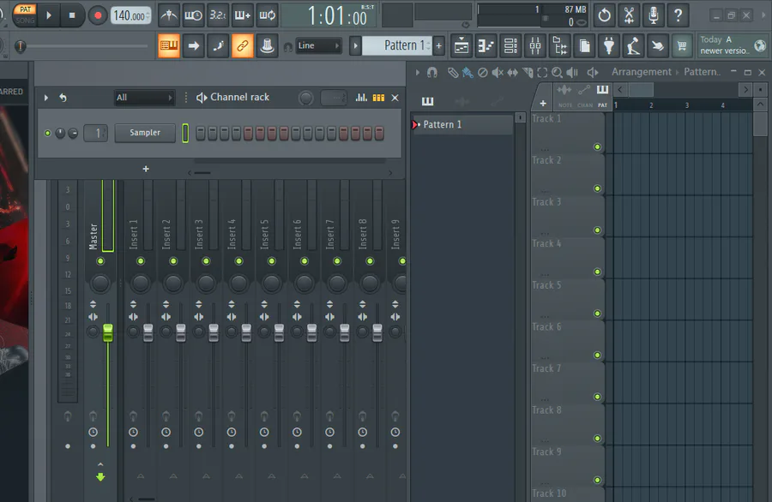Click the one-click audio recording microphone
The height and width of the screenshot is (502, 772).
click(x=654, y=15)
